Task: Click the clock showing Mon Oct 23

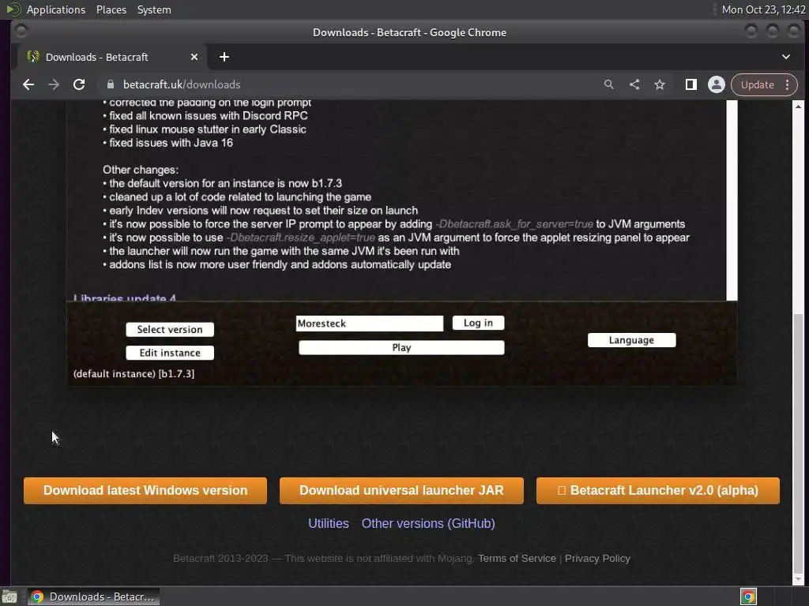Action: click(763, 9)
